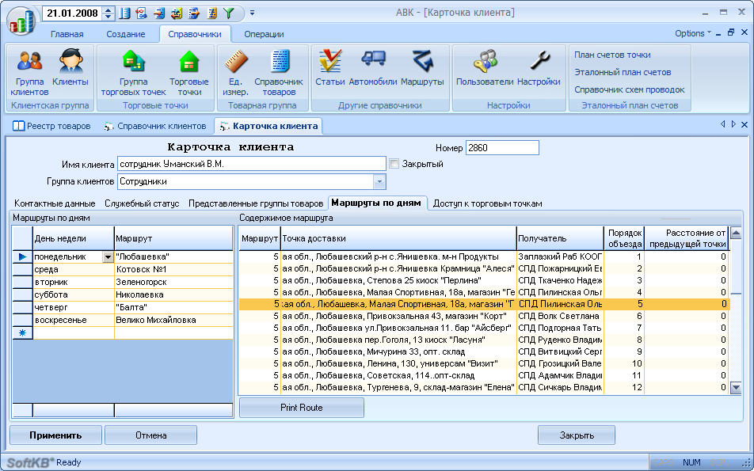
Task: Click the date stepper arrows
Action: (x=109, y=13)
